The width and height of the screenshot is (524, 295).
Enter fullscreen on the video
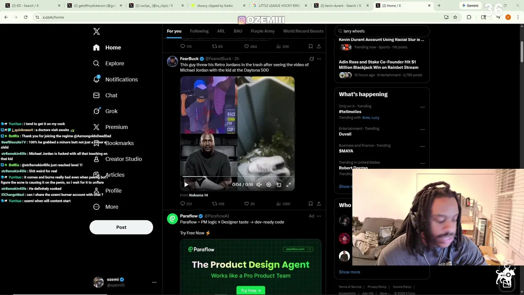(289, 185)
